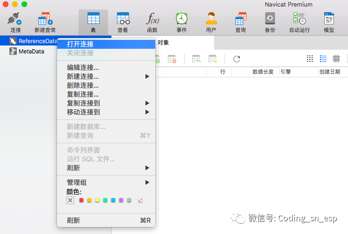Viewport: 348px width, 234px height.
Task: Switch to blue list view
Action: [323, 59]
